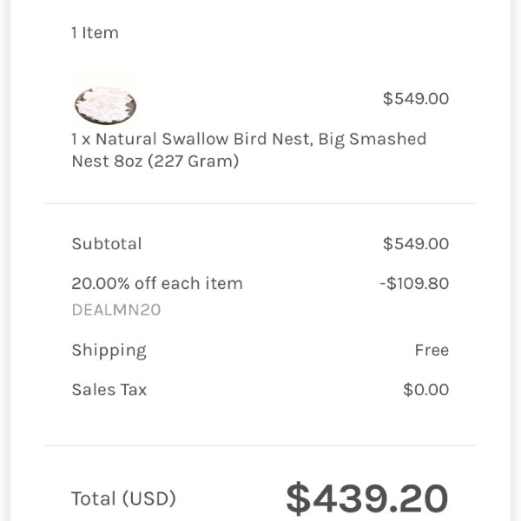
Task: Click the text Nest 8oz (227 Gram)
Action: click(155, 162)
